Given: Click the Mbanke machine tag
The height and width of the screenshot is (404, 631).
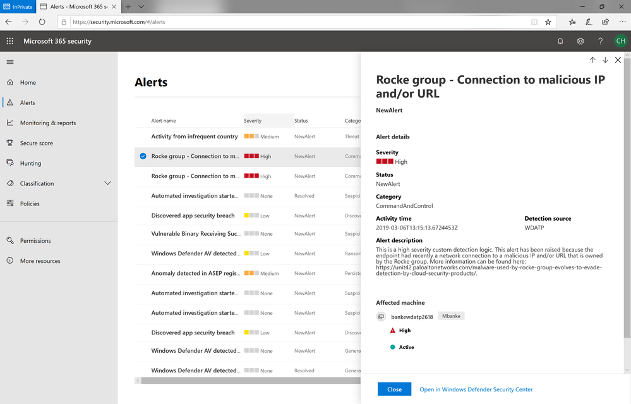Looking at the screenshot, I should tap(451, 315).
